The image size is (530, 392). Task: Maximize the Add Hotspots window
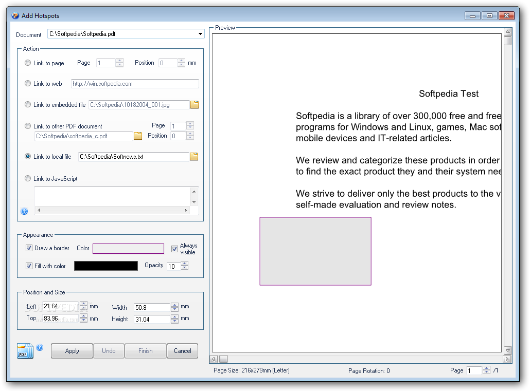click(x=489, y=15)
